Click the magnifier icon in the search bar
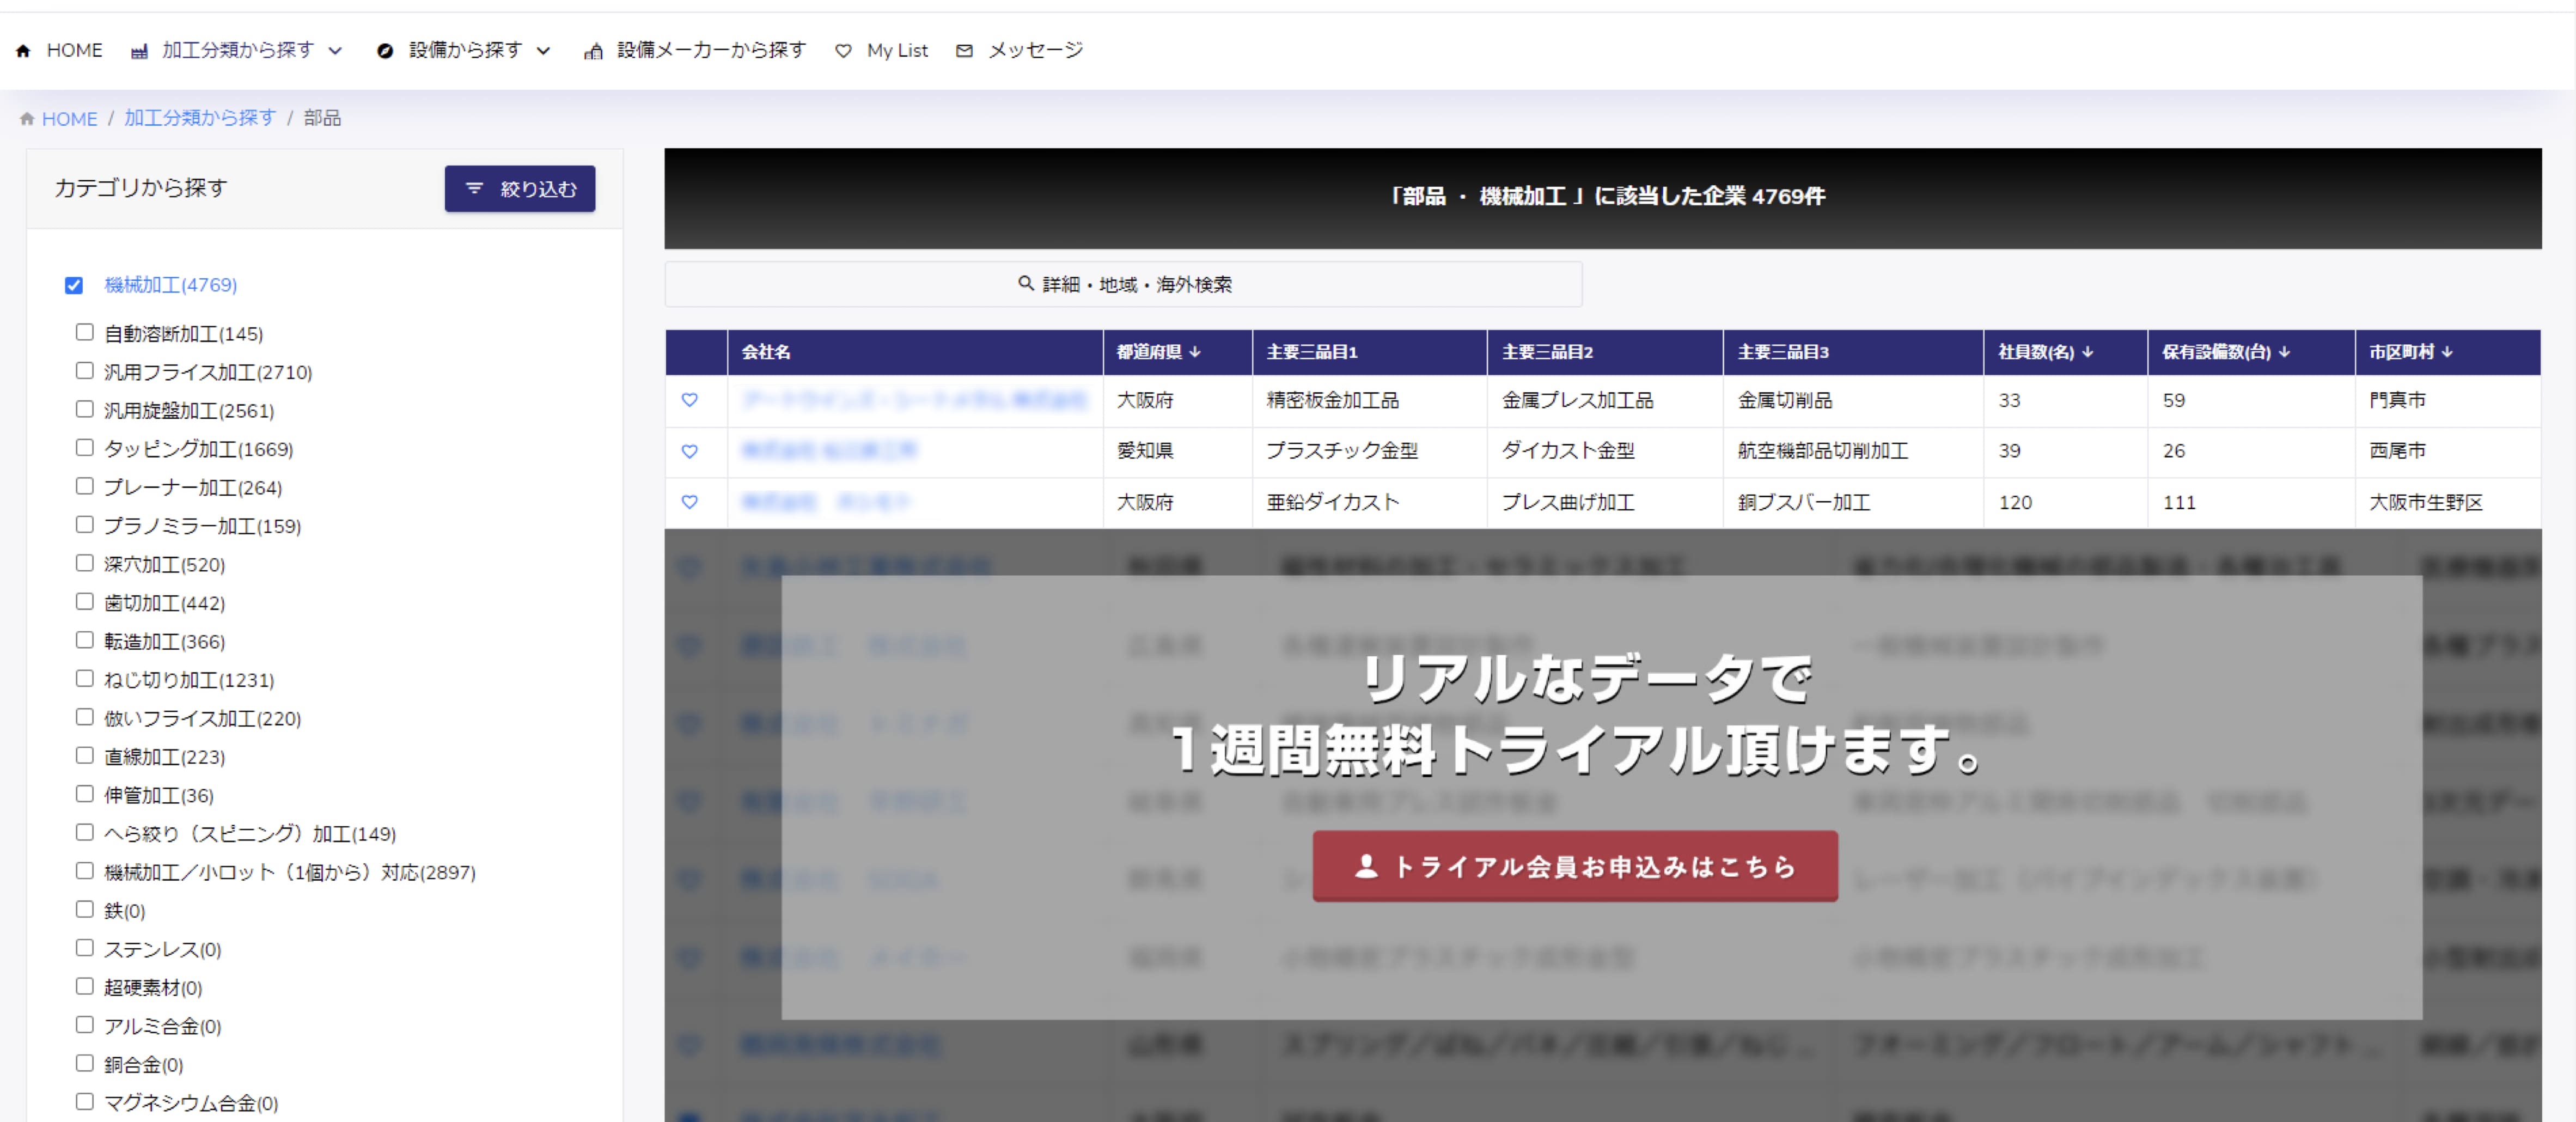This screenshot has height=1122, width=2576. click(1025, 284)
